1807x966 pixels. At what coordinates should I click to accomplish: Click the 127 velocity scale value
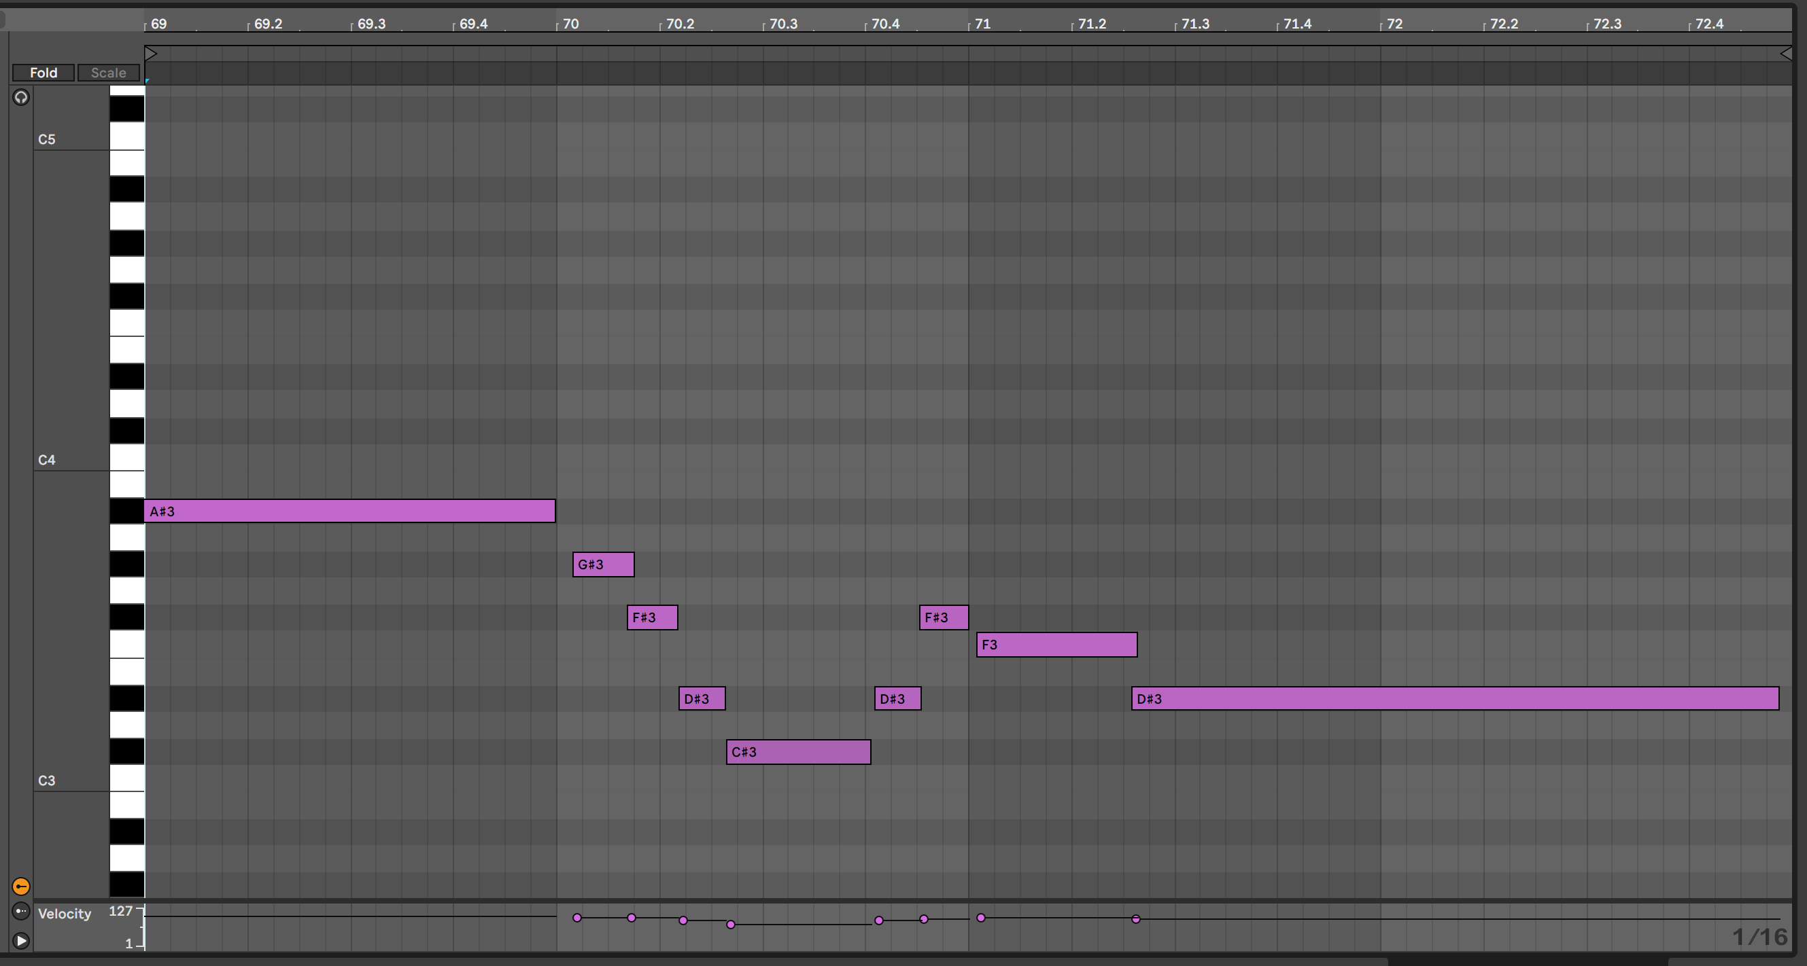120,912
